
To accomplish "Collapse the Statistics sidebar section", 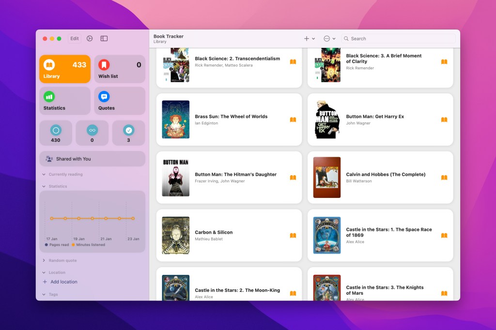I will tap(44, 186).
